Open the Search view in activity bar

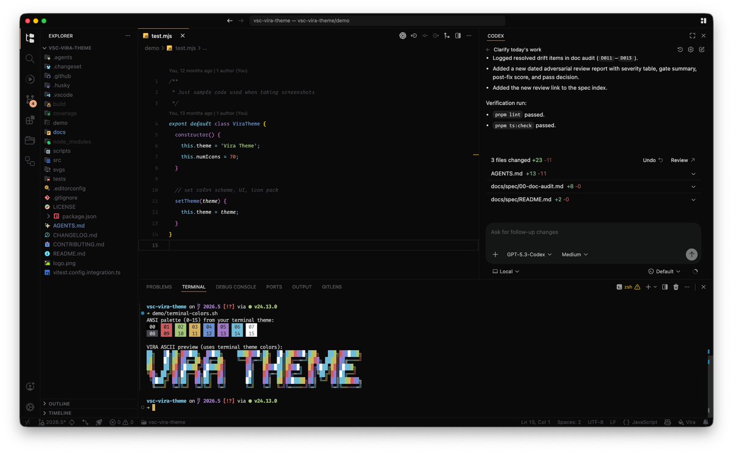pos(30,58)
